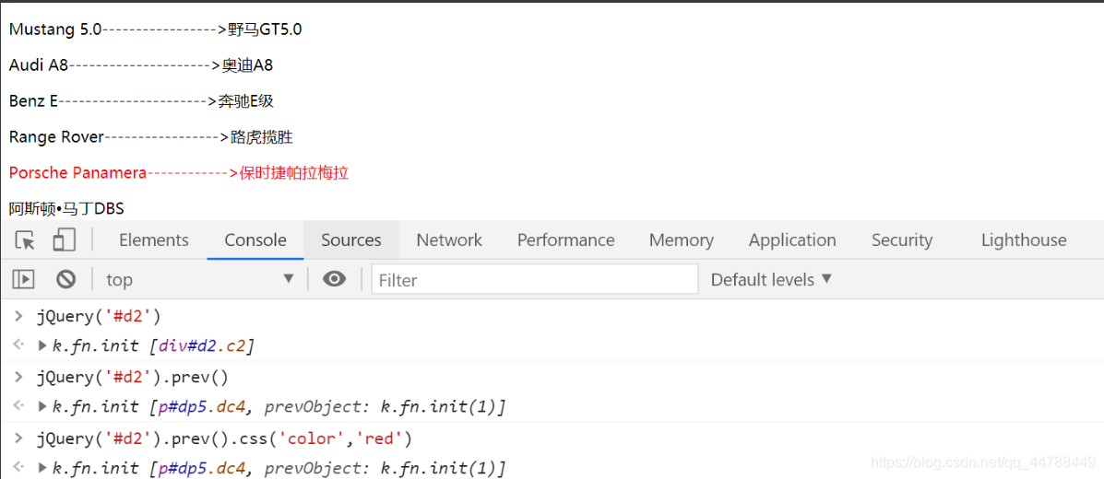1104x479 pixels.
Task: Show the console sidebar icon
Action: coord(23,279)
